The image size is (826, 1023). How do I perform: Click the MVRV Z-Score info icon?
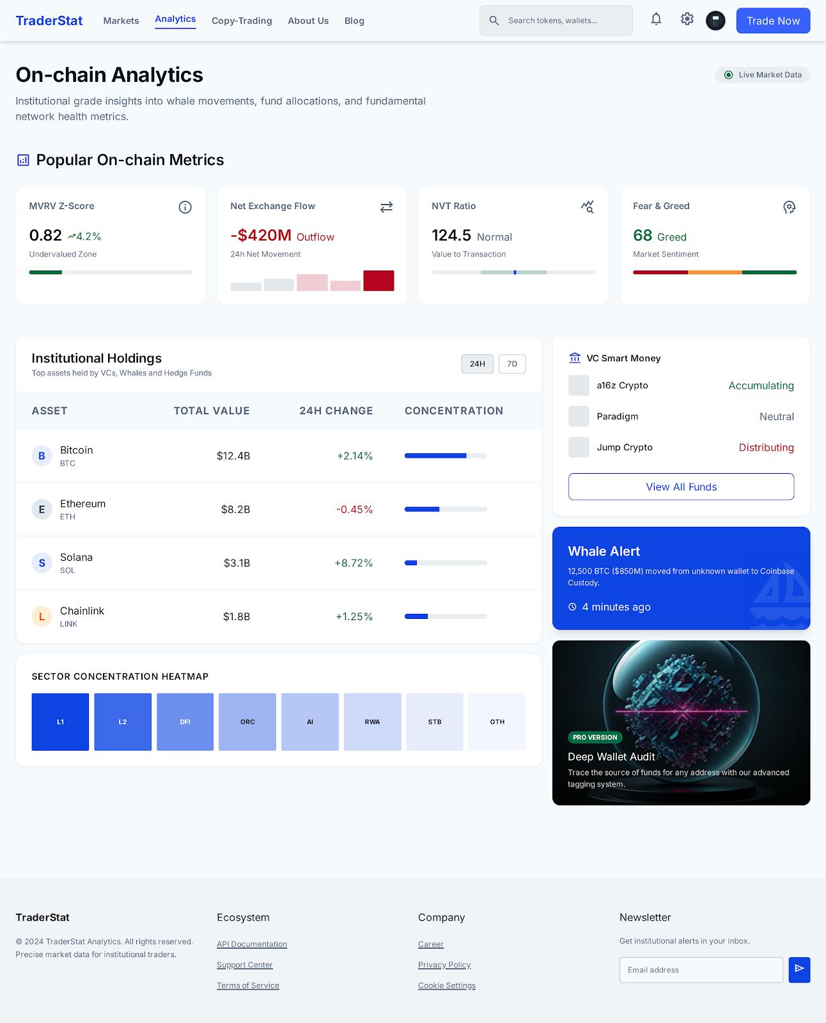click(185, 207)
